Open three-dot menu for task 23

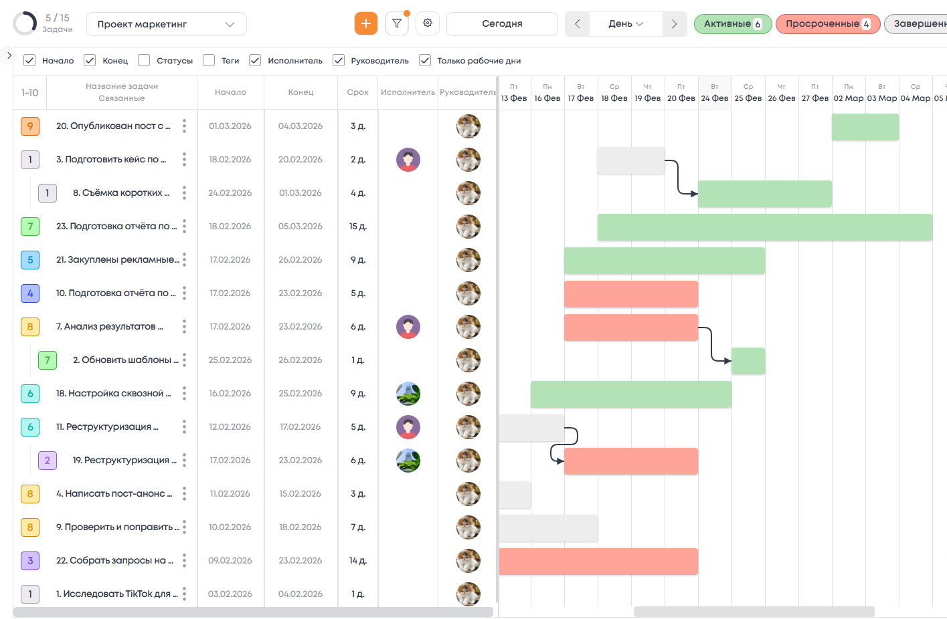pyautogui.click(x=184, y=227)
